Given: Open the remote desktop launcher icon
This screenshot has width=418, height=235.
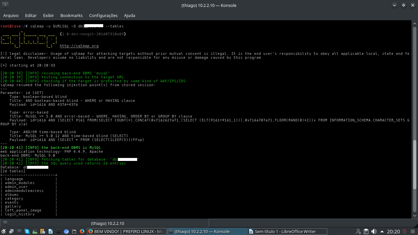Looking at the screenshot, I should pyautogui.click(x=42, y=231).
